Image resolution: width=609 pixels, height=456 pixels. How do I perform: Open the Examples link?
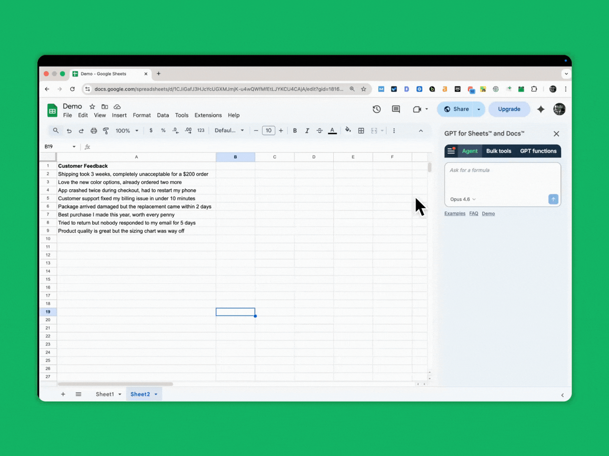pos(455,213)
